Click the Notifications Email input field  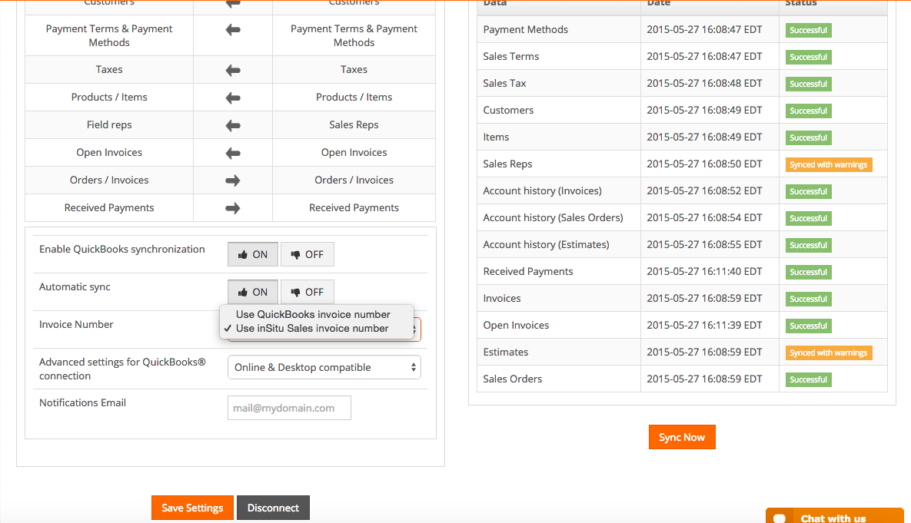click(289, 408)
